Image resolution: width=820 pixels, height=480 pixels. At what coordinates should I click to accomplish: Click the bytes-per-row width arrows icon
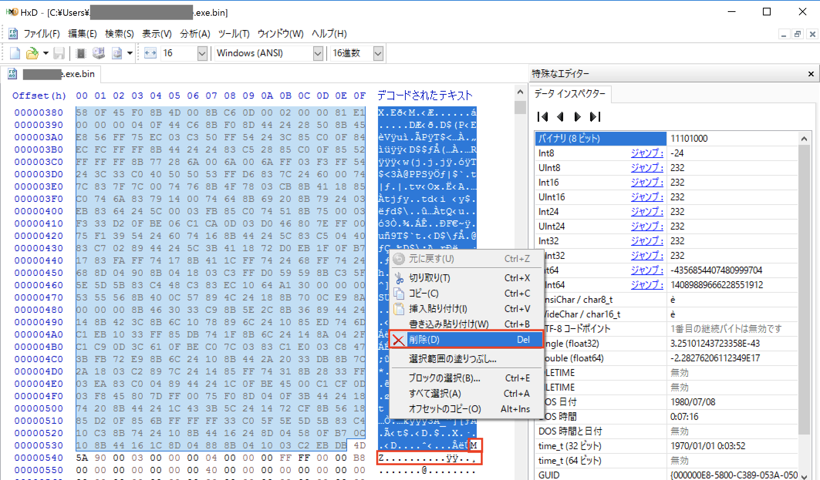pos(150,53)
